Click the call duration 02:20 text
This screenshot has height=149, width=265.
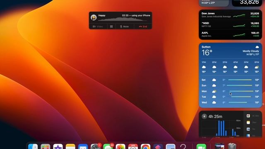coord(125,15)
